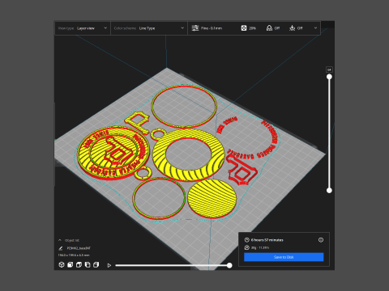
Task: Click the support status icon
Action: tap(269, 28)
